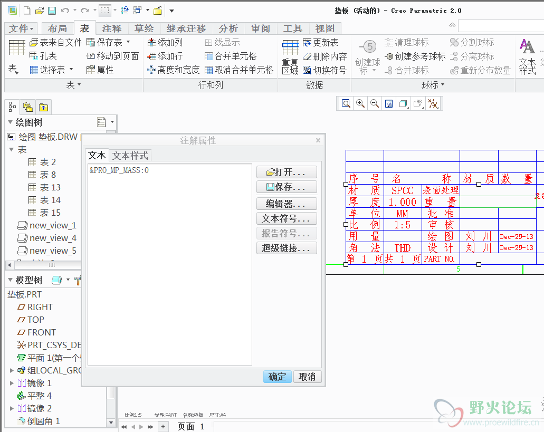Click the Add Column (添加列) icon

[151, 42]
